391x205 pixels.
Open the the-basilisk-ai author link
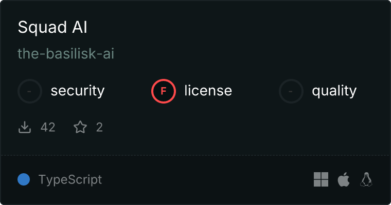65,54
